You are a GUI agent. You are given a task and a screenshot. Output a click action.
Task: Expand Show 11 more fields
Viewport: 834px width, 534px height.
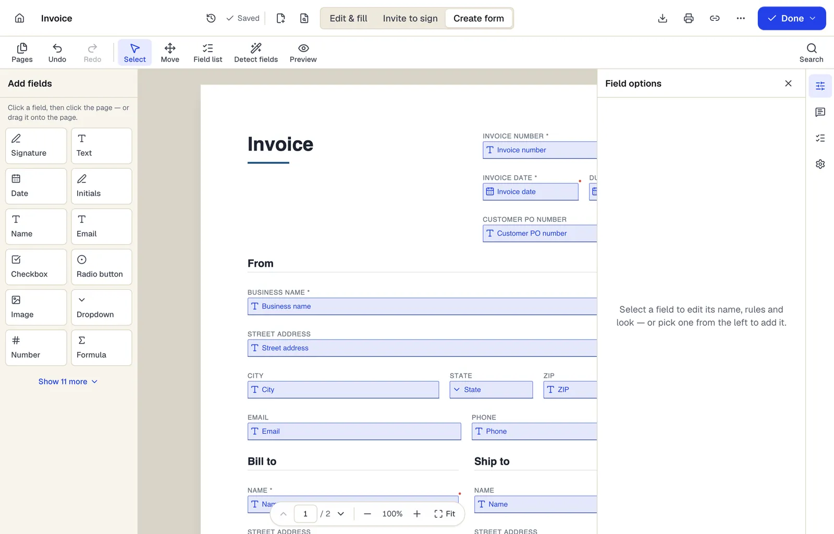click(68, 381)
